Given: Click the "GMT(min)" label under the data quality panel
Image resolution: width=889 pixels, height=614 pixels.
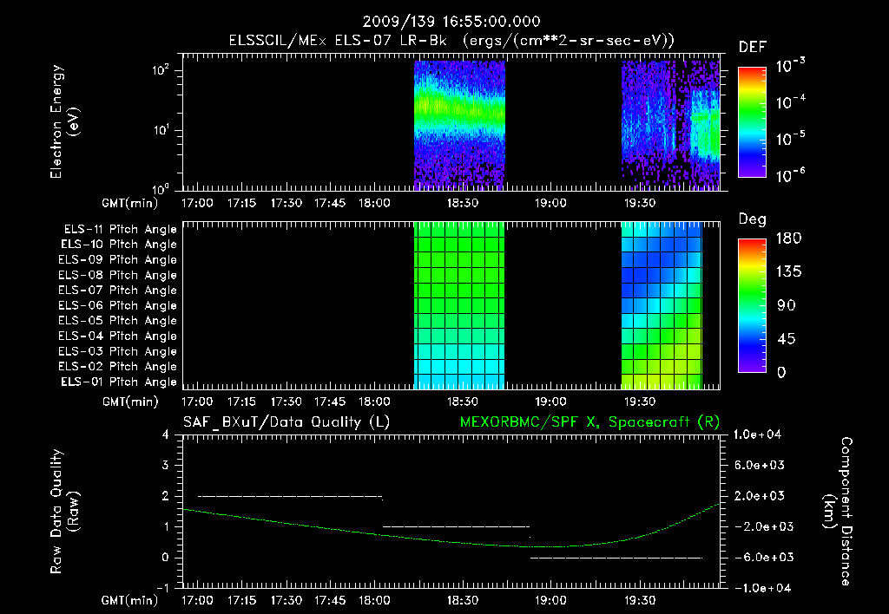Looking at the screenshot, I should [130, 600].
